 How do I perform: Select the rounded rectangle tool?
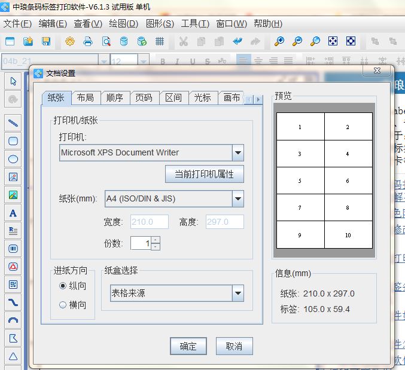pos(13,141)
